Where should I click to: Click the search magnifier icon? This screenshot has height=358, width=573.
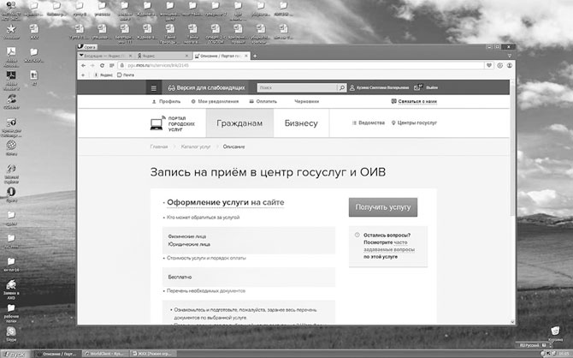point(341,87)
